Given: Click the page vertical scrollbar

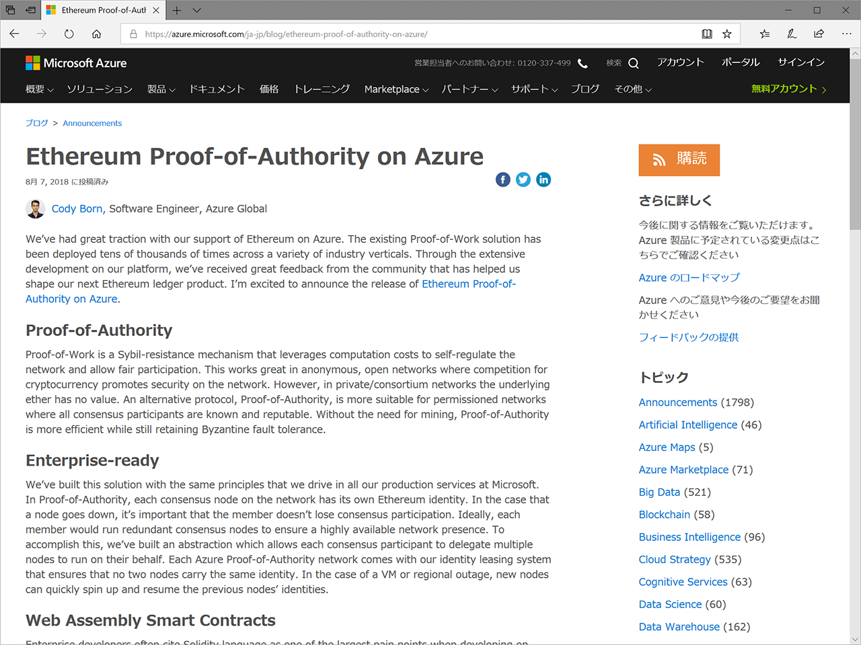Looking at the screenshot, I should (x=855, y=336).
